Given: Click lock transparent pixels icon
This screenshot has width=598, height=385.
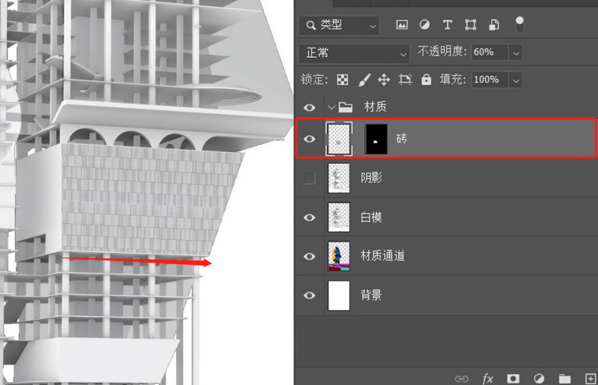Looking at the screenshot, I should (343, 80).
